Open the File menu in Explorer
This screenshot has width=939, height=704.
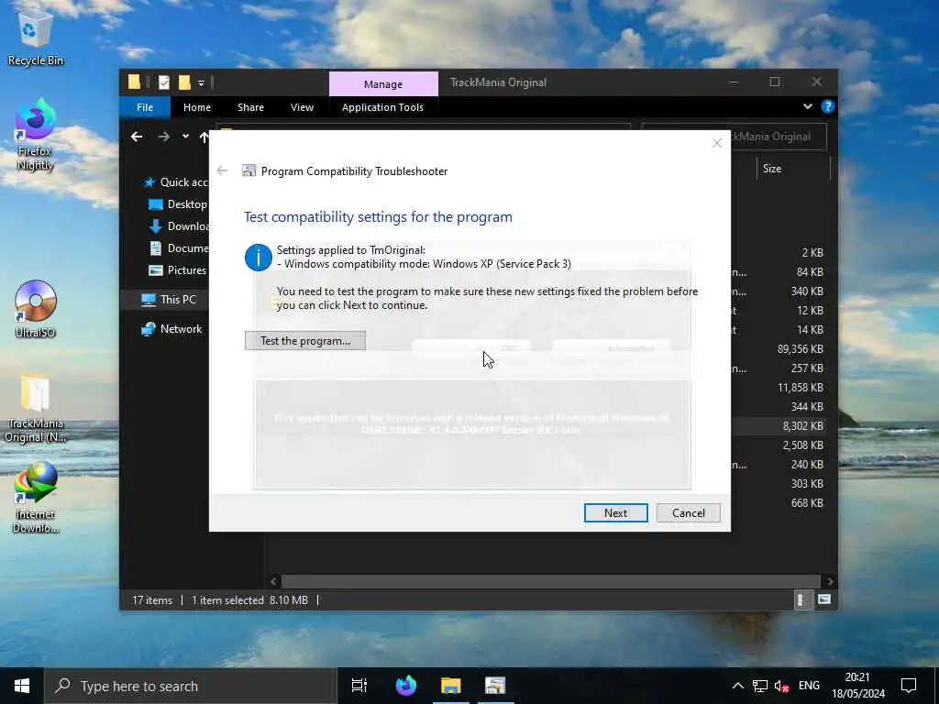[x=144, y=107]
